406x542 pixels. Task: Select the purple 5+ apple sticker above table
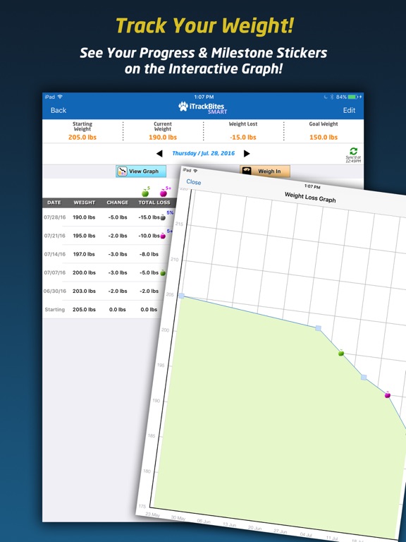(165, 192)
